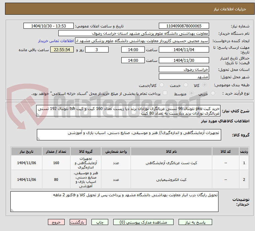The width and height of the screenshot is (255, 231).
Task: Click the چاپ print button
Action: pos(100,222)
